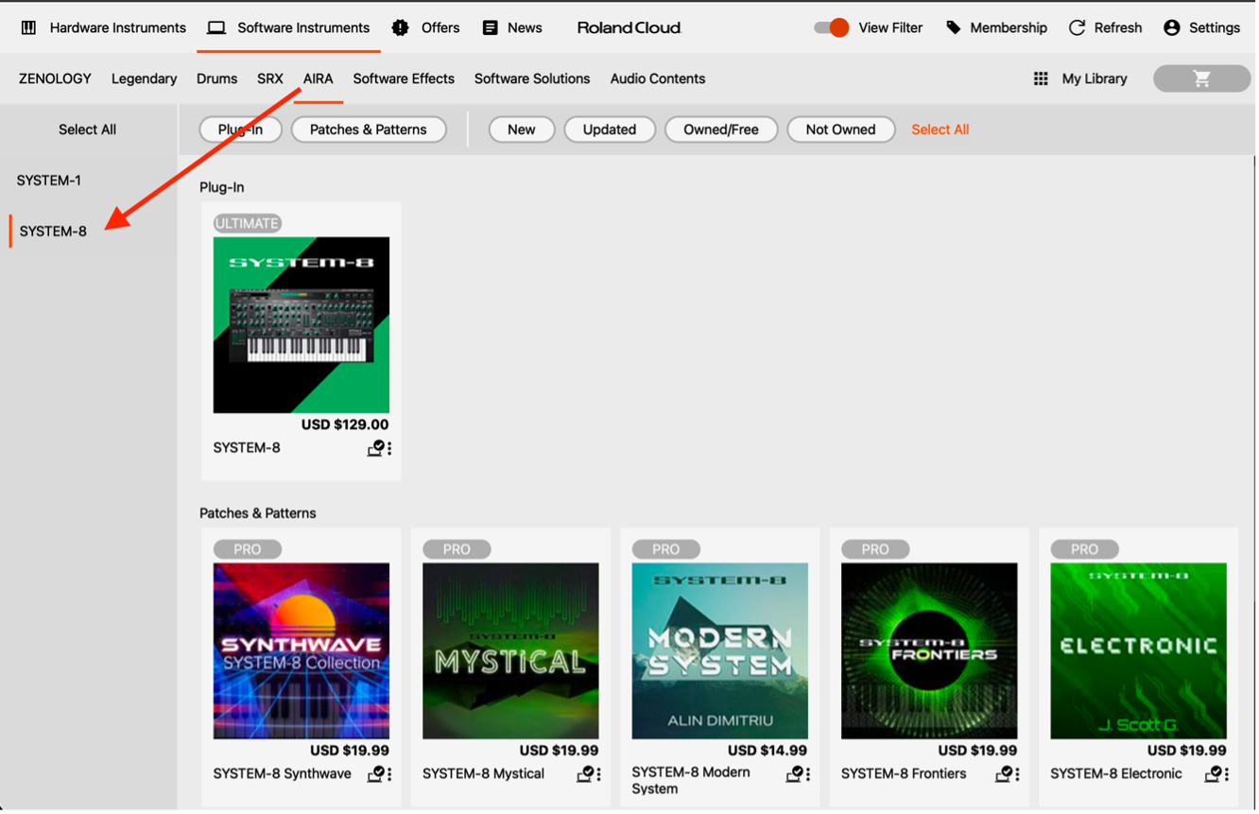The width and height of the screenshot is (1259, 814).
Task: Open the SYSTEM-8 Modern System cover thumbnail
Action: tap(719, 649)
